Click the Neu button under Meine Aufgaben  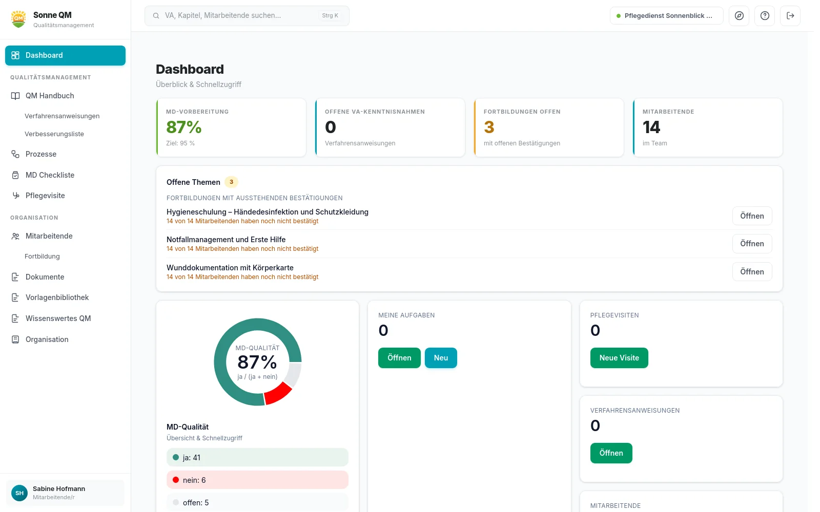point(441,358)
